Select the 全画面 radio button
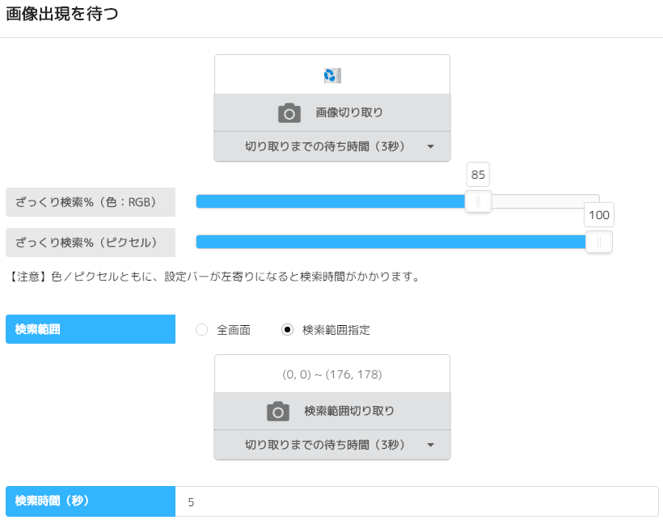663x520 pixels. [x=202, y=330]
